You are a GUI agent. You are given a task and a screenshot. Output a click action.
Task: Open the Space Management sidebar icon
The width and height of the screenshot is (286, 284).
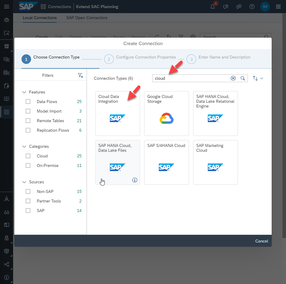click(7, 199)
